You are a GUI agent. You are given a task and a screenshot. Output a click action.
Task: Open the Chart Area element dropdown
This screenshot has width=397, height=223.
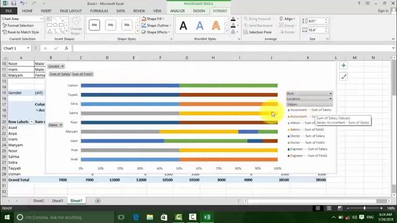click(42, 19)
